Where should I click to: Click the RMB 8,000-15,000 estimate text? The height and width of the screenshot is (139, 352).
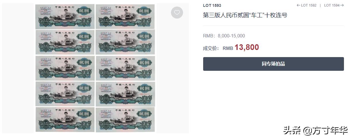(224, 36)
